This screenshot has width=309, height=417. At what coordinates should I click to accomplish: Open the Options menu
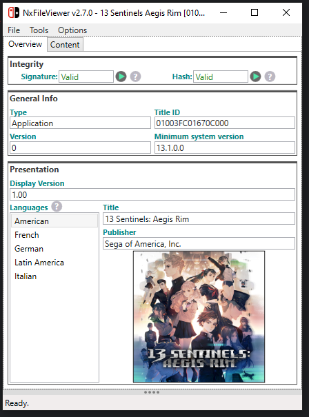point(72,30)
